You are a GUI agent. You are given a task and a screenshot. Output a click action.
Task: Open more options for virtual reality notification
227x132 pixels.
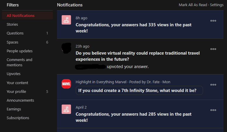pyautogui.click(x=213, y=49)
